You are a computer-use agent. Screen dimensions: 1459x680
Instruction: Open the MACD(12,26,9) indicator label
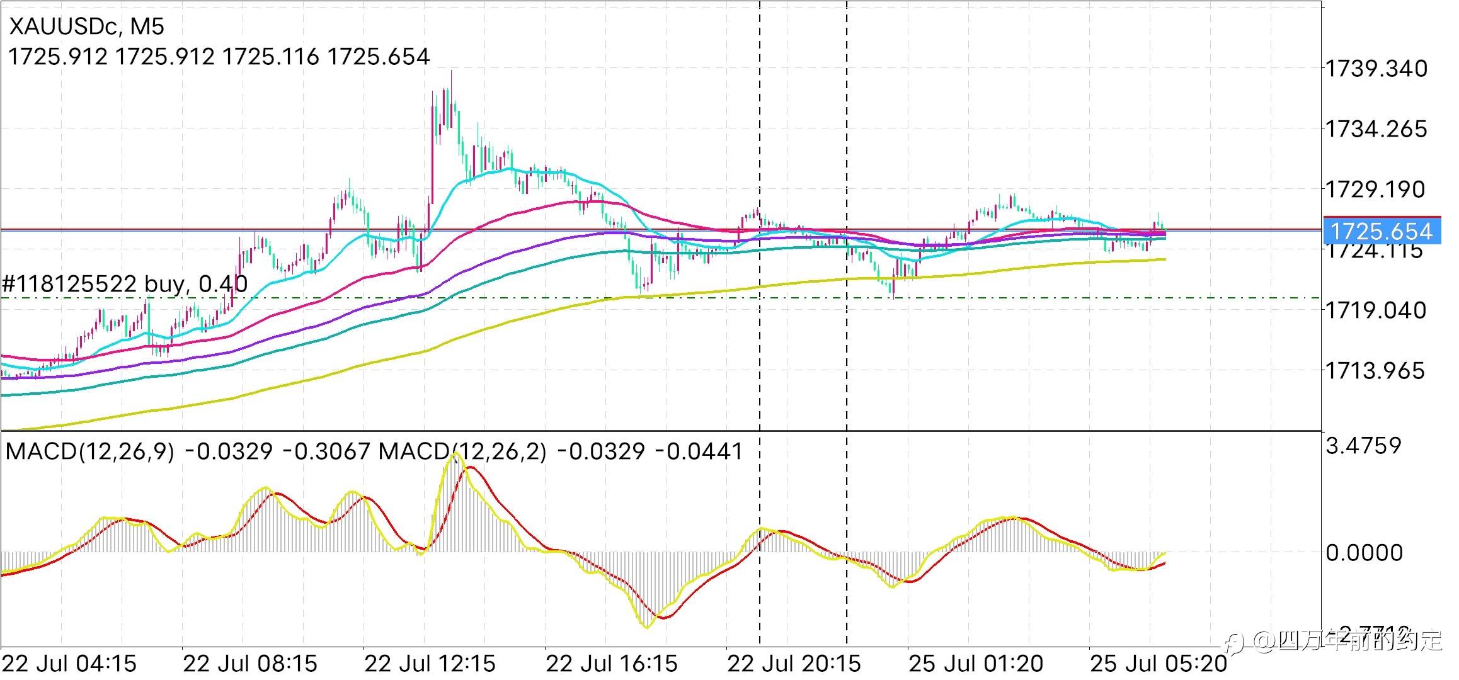click(x=89, y=451)
